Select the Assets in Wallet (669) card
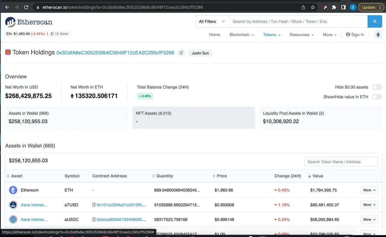This screenshot has width=386, height=237. pyautogui.click(x=66, y=117)
